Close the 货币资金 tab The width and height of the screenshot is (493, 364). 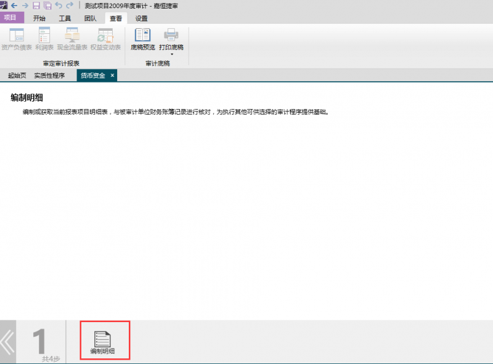point(112,75)
